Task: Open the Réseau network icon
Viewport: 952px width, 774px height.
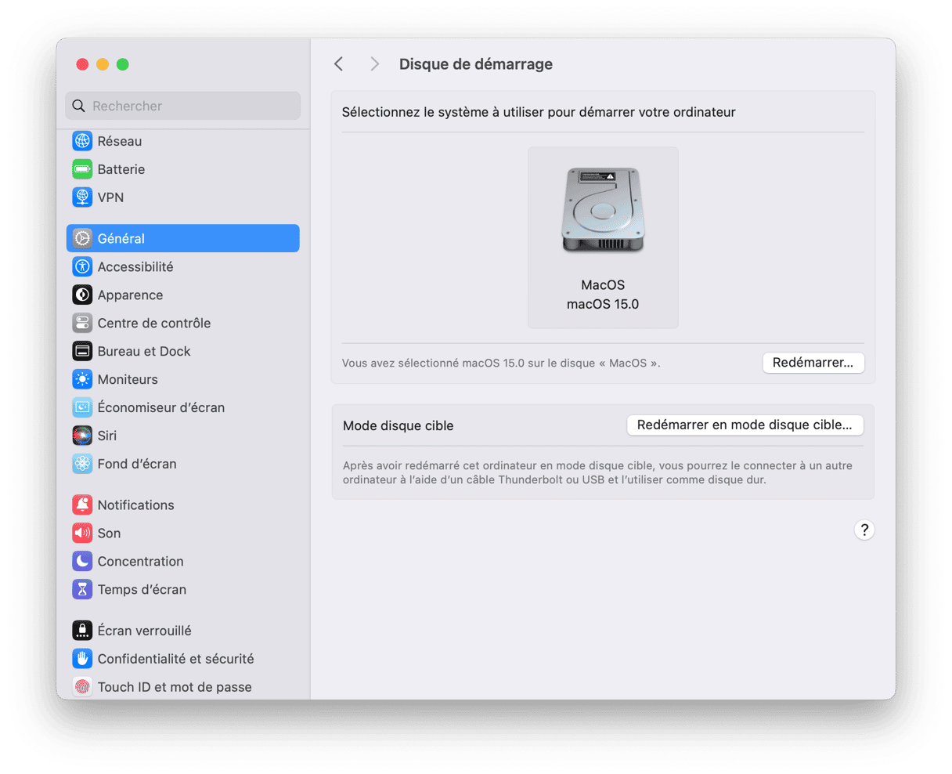Action: coord(82,141)
